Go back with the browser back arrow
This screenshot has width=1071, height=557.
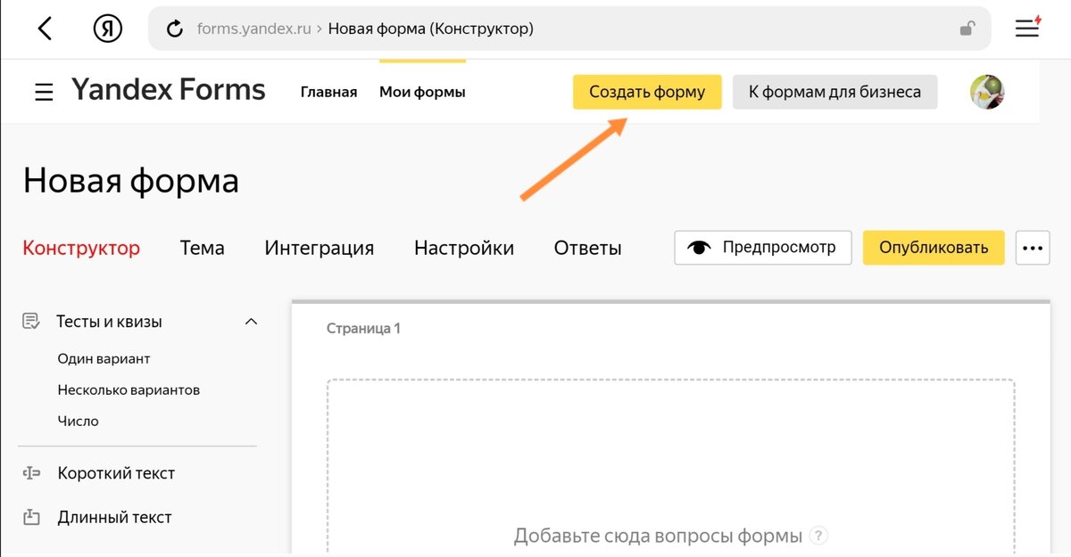click(x=45, y=29)
